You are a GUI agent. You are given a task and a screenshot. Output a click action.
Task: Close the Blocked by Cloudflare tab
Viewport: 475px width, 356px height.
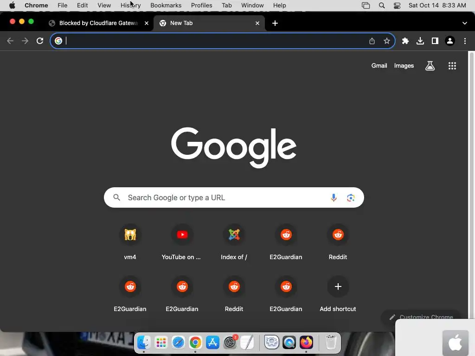click(147, 23)
